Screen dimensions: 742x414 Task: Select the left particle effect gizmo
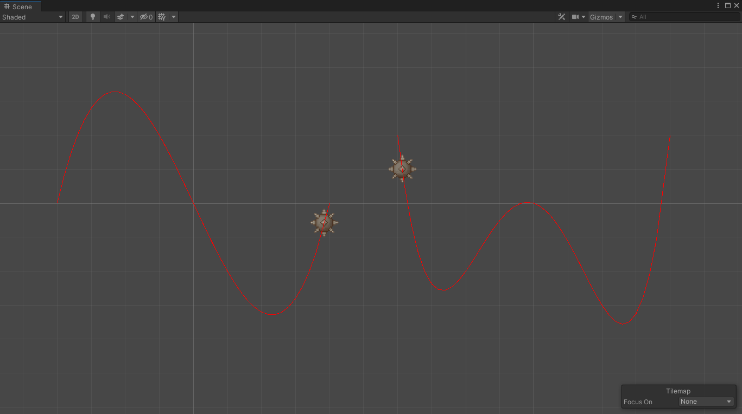point(324,222)
